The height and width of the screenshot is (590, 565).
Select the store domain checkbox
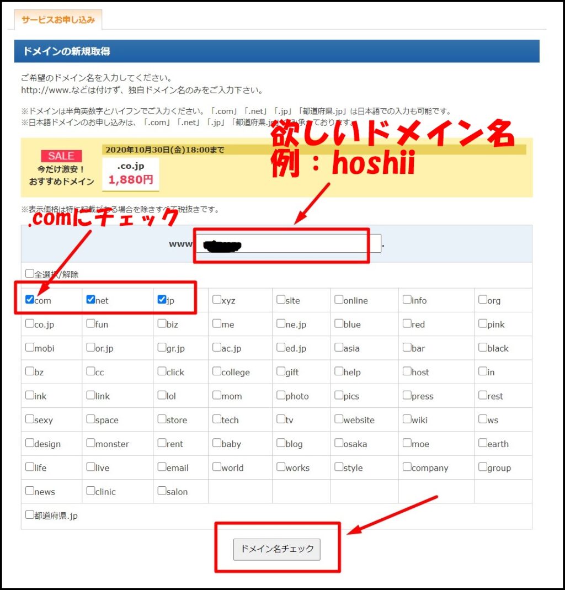(x=162, y=419)
